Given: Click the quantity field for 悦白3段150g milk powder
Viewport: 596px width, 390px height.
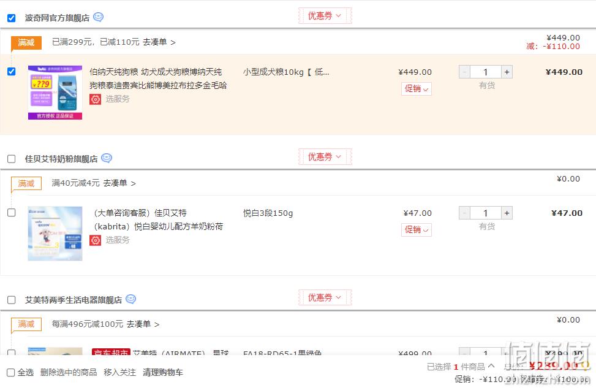Looking at the screenshot, I should [x=486, y=213].
